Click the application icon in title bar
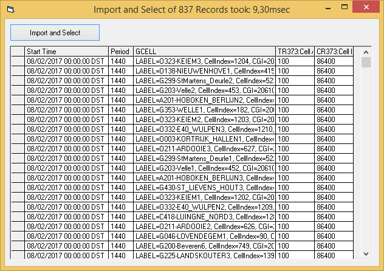384x271 pixels. coord(9,9)
